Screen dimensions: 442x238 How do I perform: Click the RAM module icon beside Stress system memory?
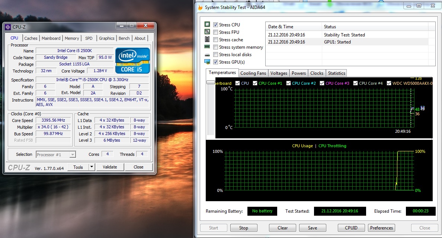coord(207,47)
